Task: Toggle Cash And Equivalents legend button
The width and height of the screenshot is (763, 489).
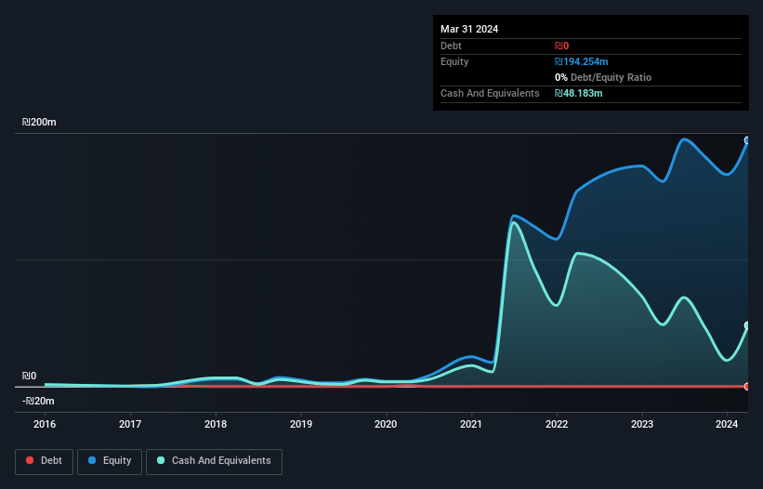Action: point(214,461)
